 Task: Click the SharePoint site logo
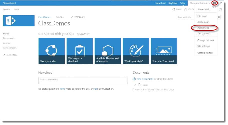click(x=19, y=21)
